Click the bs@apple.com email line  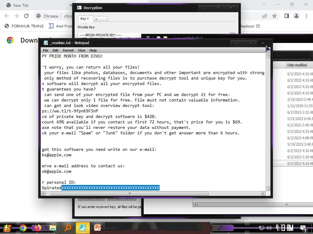click(x=57, y=155)
